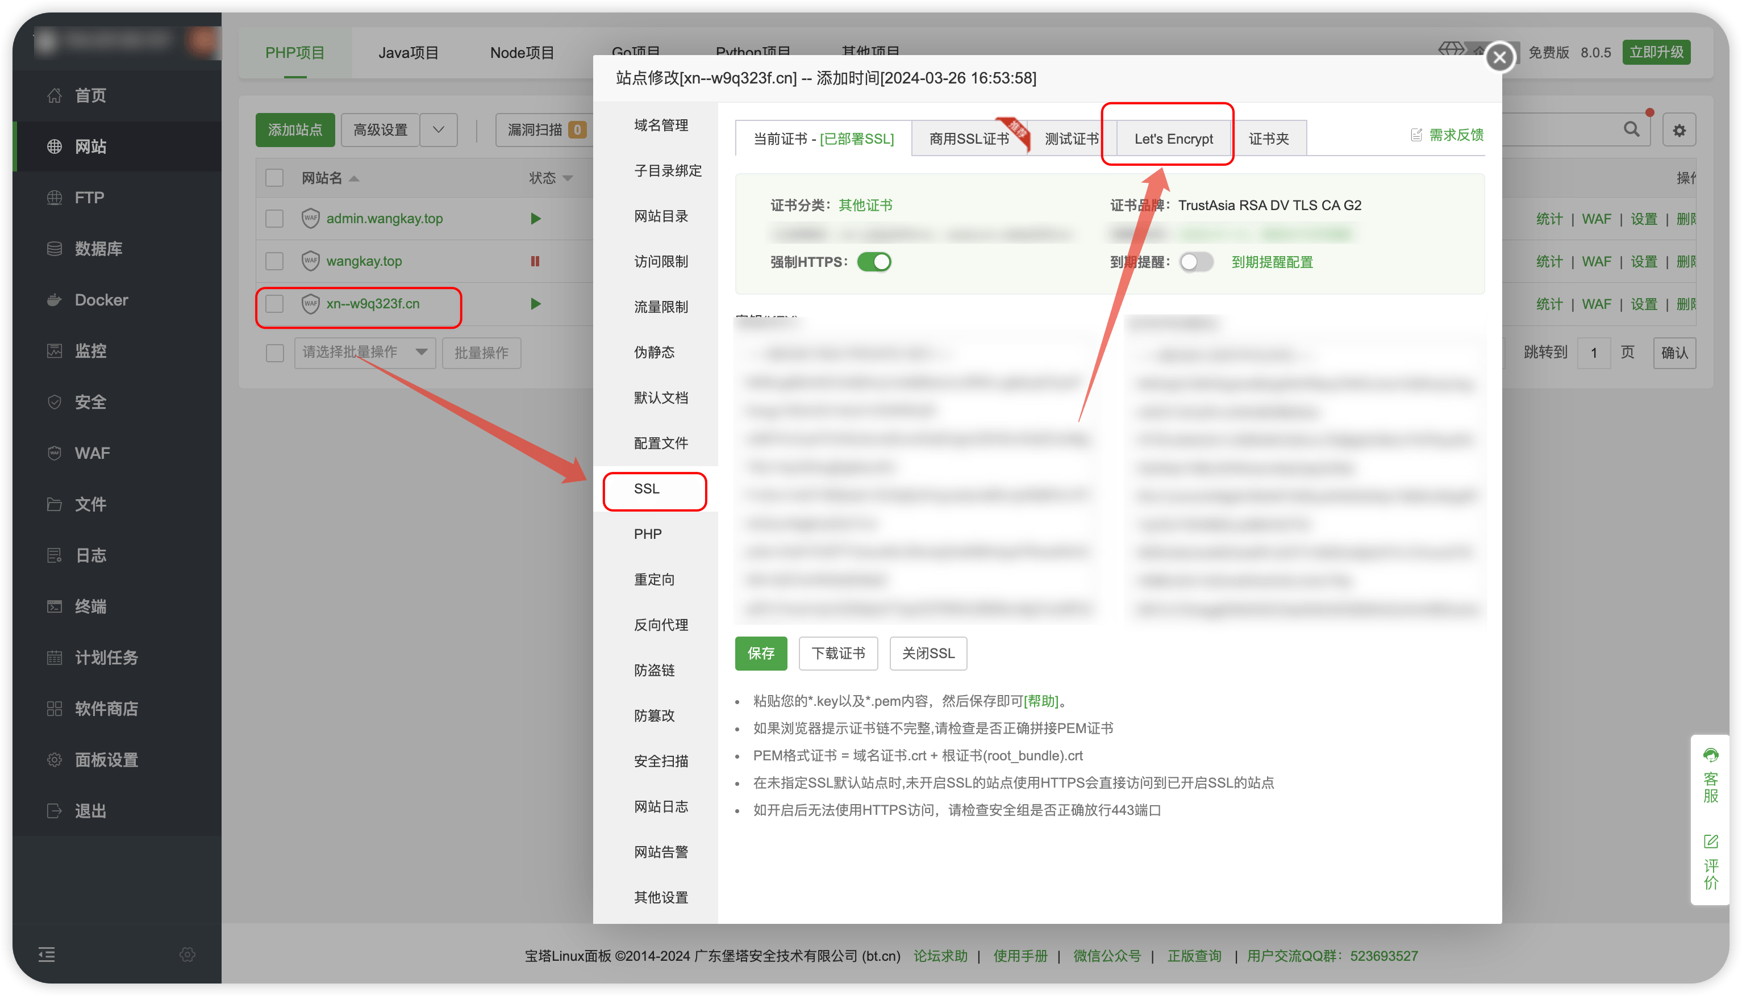The image size is (1742, 996).
Task: Click the feedback note icon near 需求反馈
Action: [1416, 136]
